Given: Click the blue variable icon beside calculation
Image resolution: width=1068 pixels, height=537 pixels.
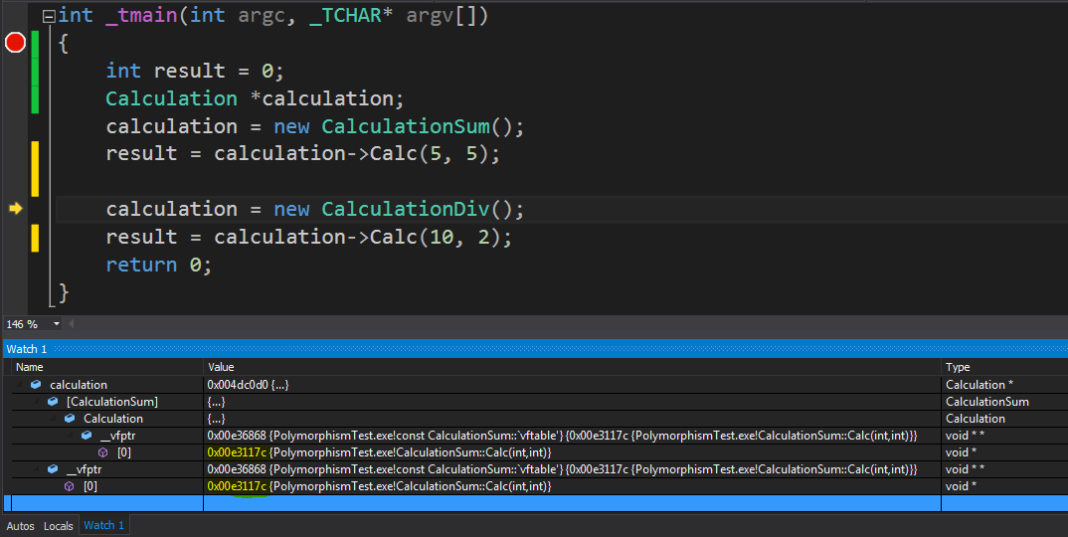Looking at the screenshot, I should click(x=36, y=385).
